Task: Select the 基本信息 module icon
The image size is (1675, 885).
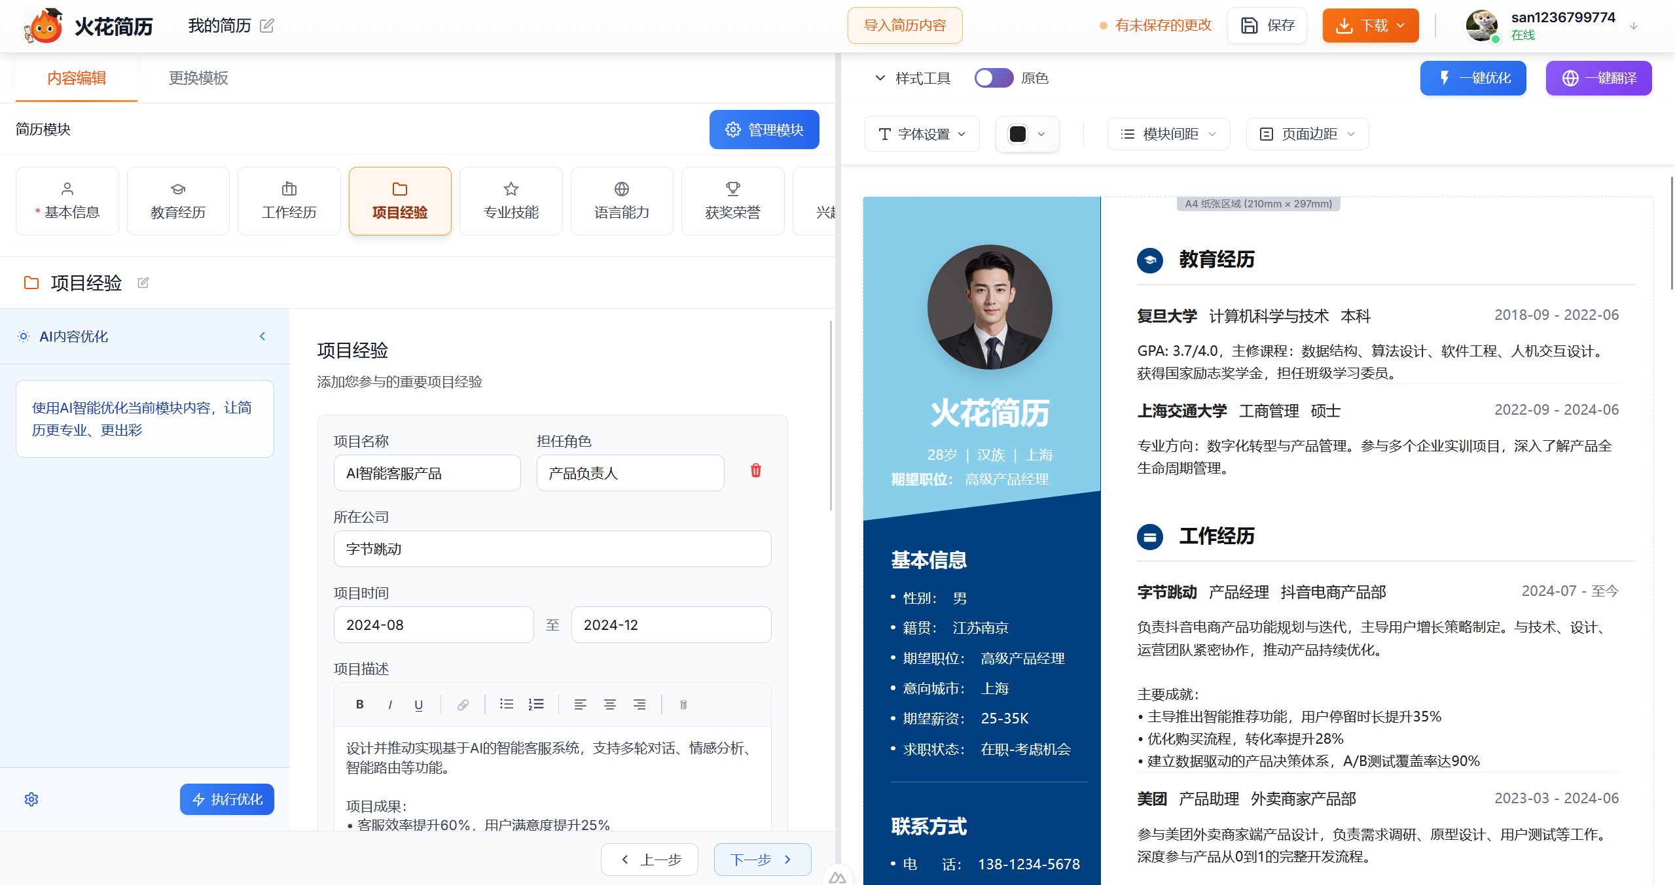Action: click(x=67, y=189)
